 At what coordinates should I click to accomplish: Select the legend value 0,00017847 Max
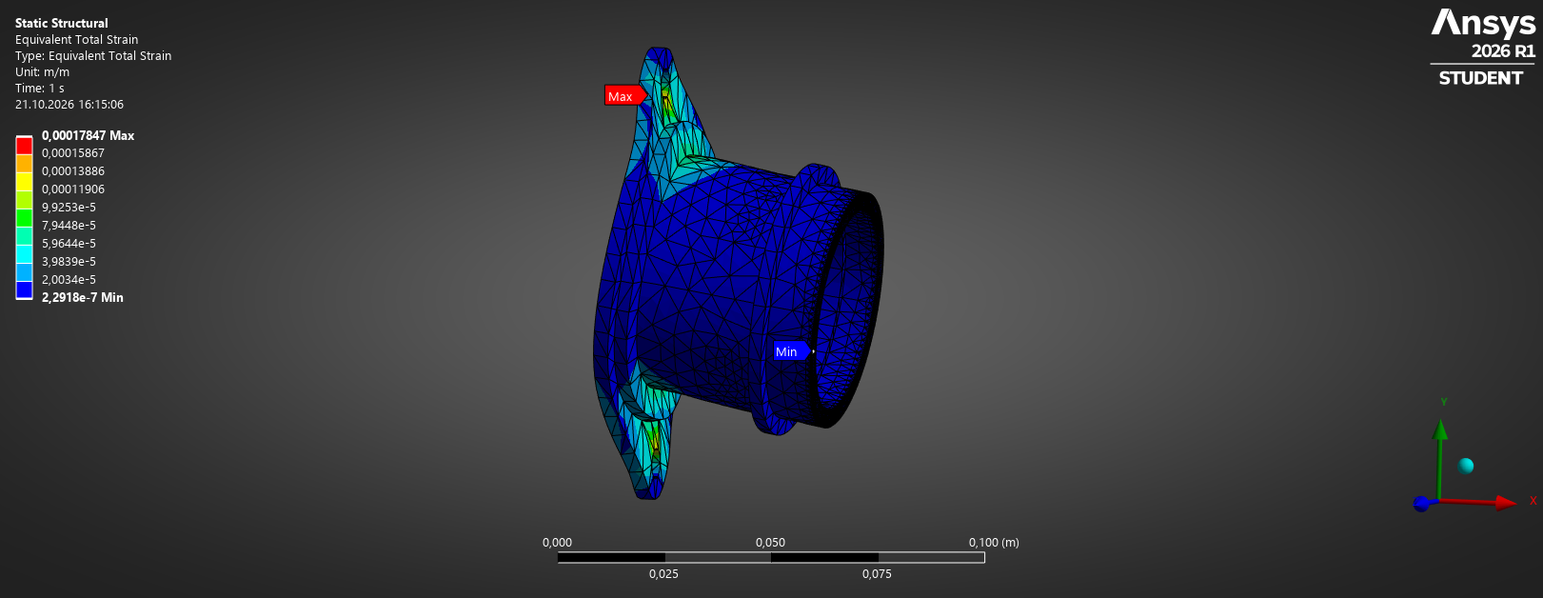click(88, 135)
